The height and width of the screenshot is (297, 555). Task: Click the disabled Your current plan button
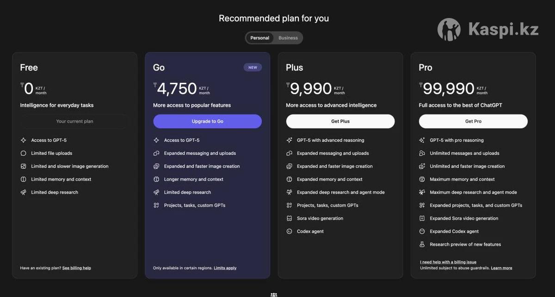pyautogui.click(x=74, y=121)
